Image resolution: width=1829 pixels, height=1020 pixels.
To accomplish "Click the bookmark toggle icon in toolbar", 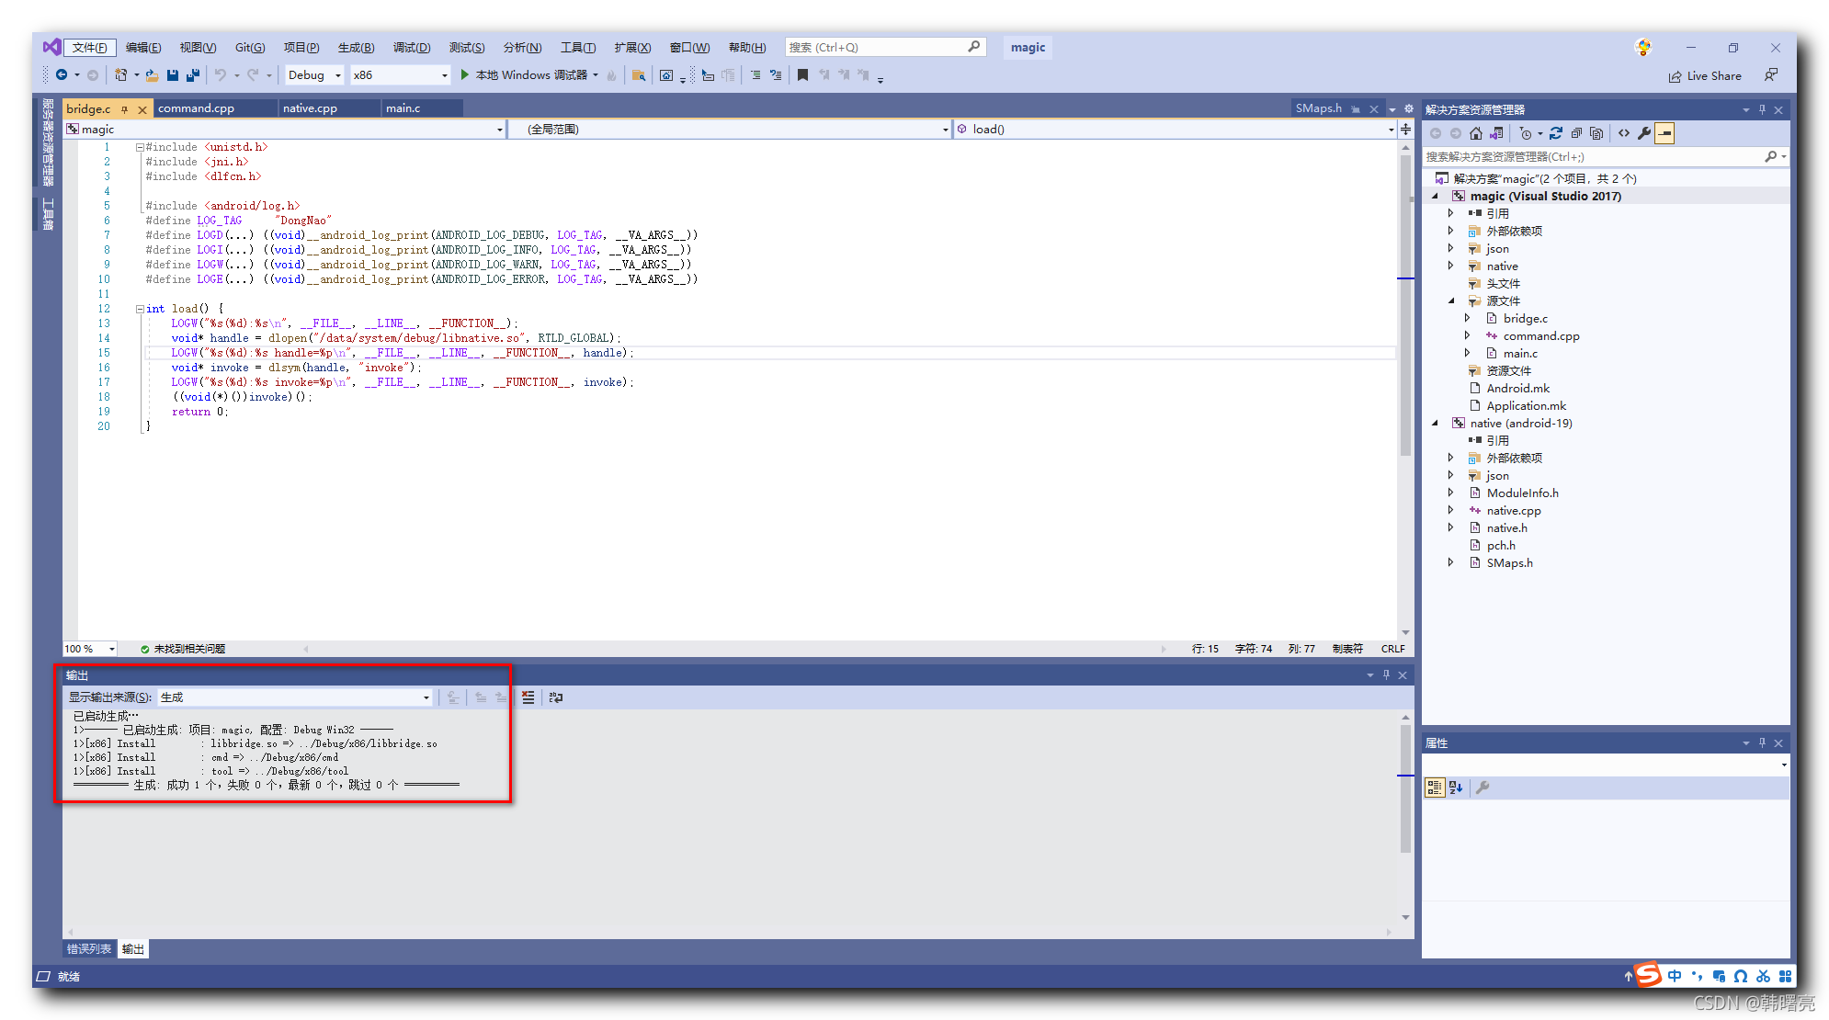I will pos(802,75).
